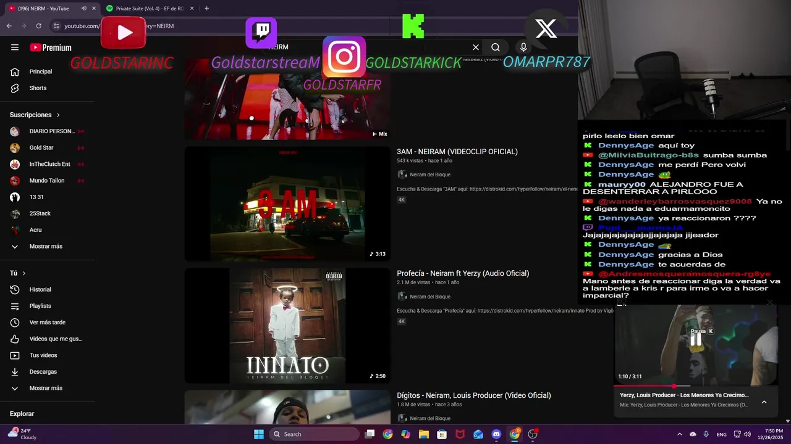Click the YouTube Premium logo

coord(51,47)
